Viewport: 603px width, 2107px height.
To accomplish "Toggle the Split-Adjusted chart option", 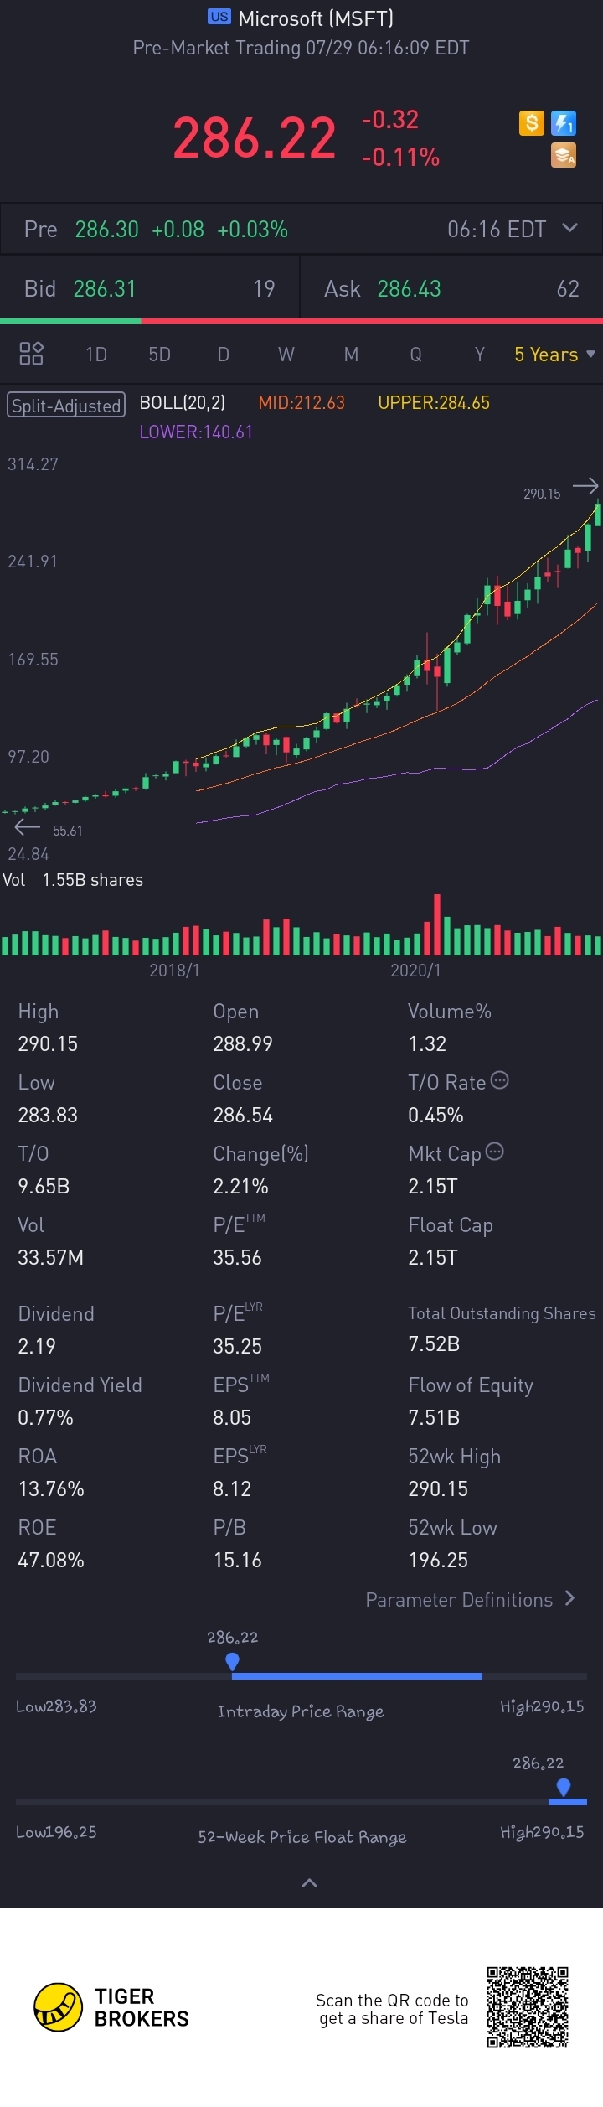I will pyautogui.click(x=66, y=405).
